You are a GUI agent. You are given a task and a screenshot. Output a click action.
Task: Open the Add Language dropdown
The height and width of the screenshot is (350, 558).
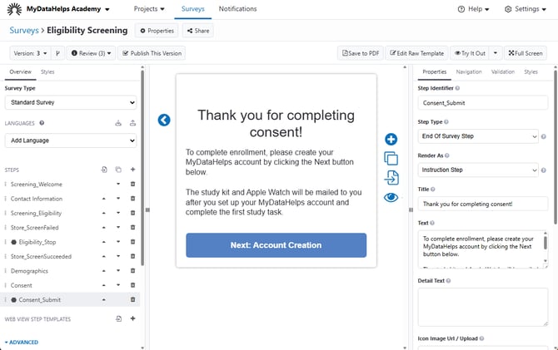point(70,140)
